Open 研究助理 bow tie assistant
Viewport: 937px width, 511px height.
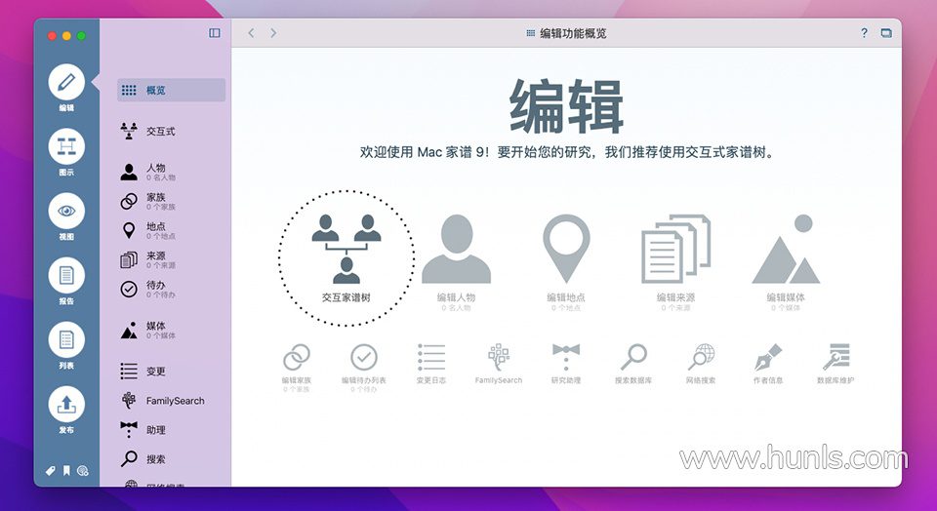point(566,364)
